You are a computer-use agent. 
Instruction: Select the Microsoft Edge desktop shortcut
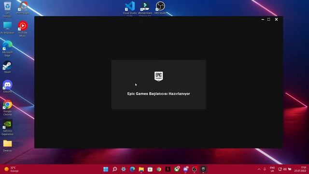pos(8,48)
